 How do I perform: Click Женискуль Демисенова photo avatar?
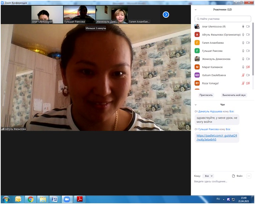coord(197,59)
